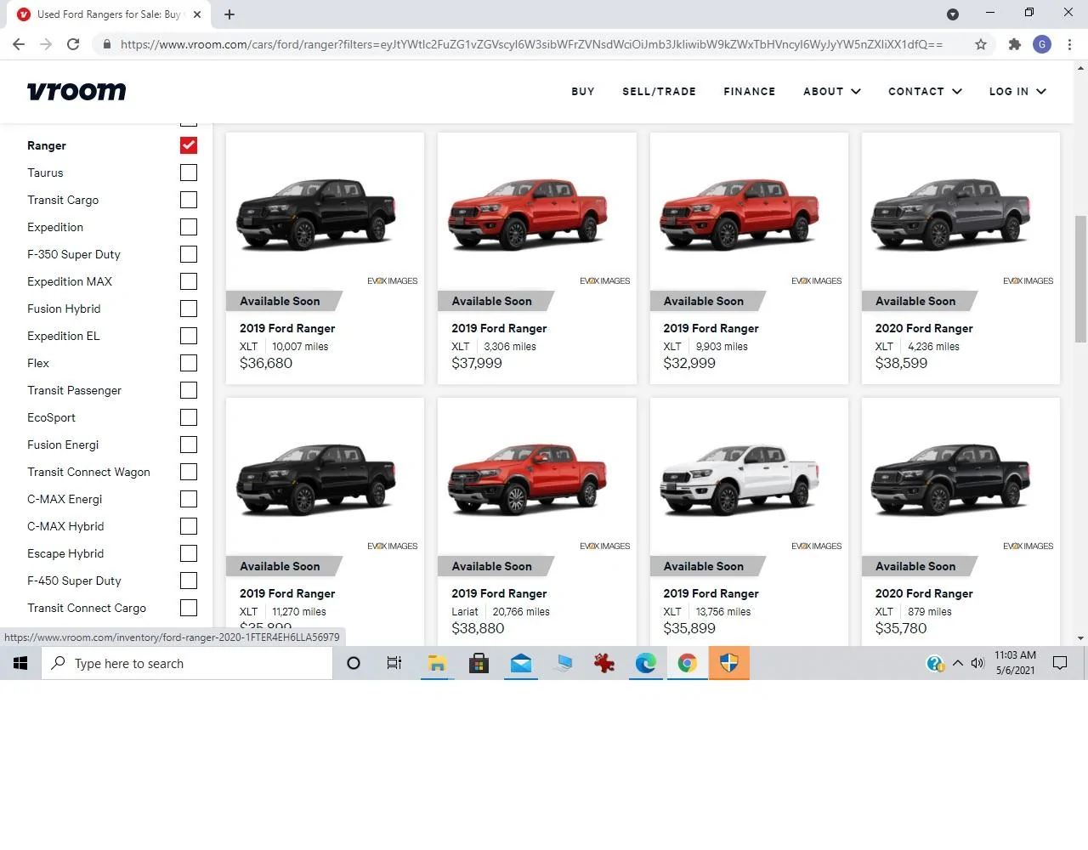The image size is (1088, 850).
Task: Open the SELL/TRADE menu item
Action: (x=659, y=91)
